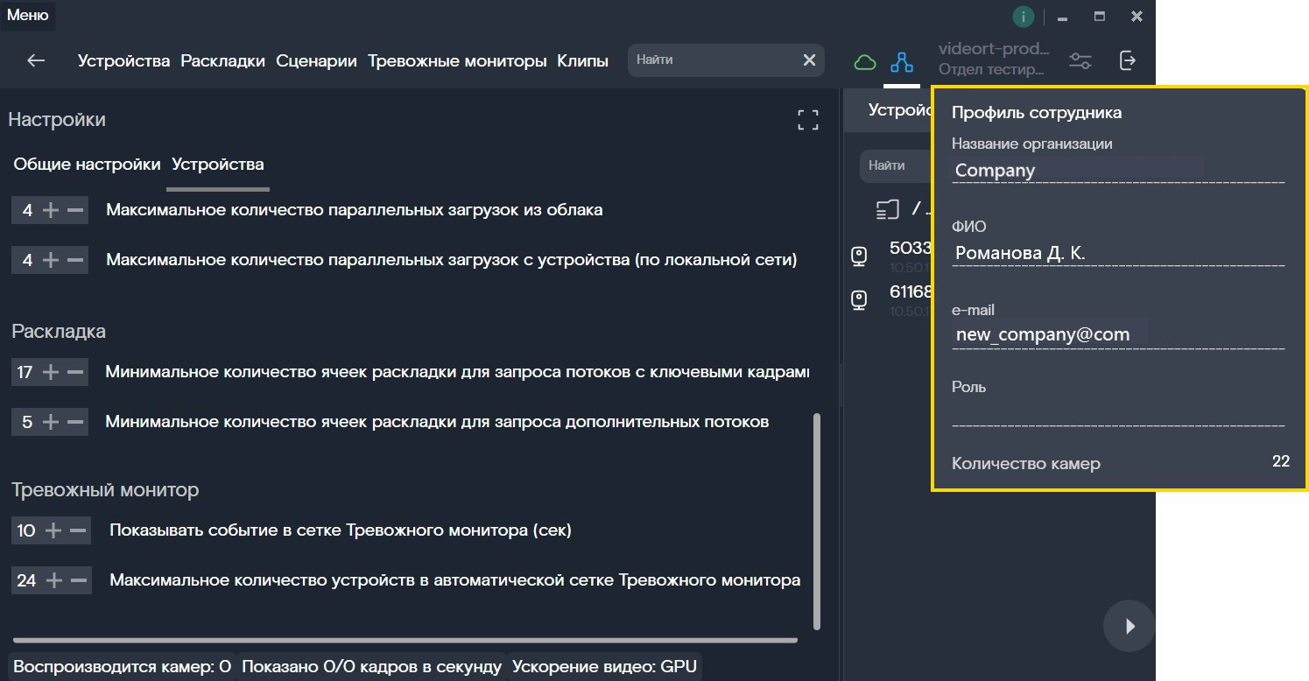Decrease parallel device downloads count
Viewport: 1309px width, 681px height.
click(75, 260)
